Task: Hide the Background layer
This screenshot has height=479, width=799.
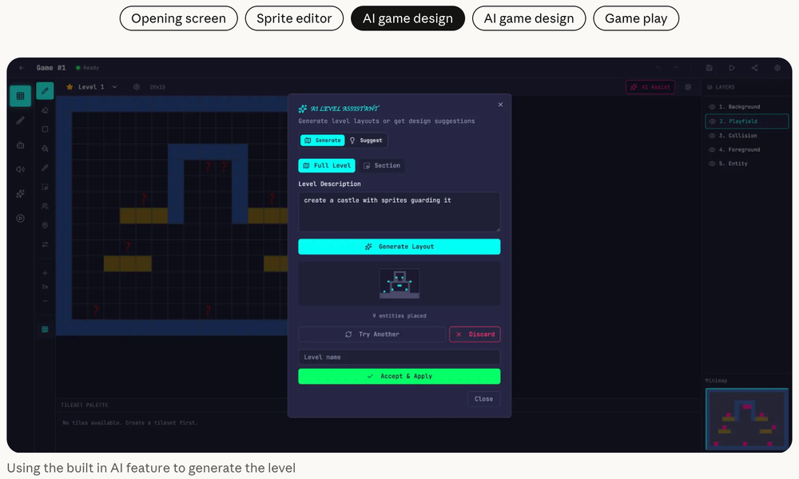Action: [713, 107]
